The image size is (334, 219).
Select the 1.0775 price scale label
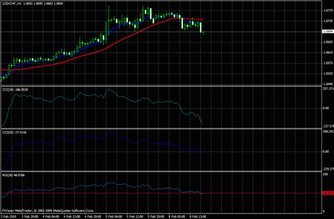point(328,11)
